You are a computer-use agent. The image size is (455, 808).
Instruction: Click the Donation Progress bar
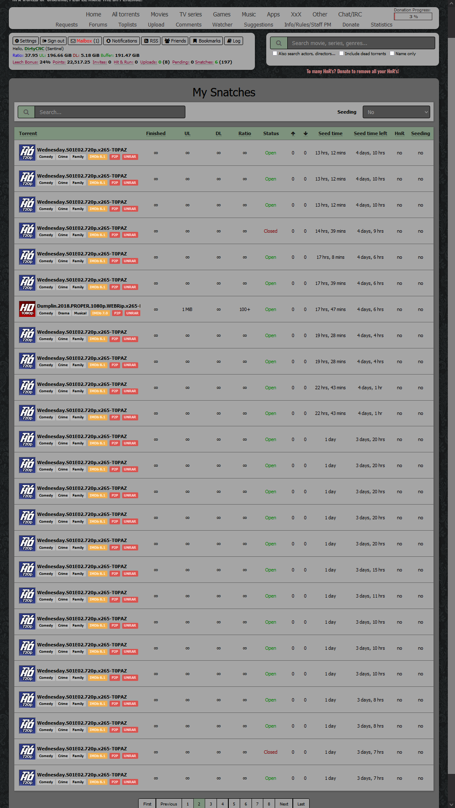[413, 16]
